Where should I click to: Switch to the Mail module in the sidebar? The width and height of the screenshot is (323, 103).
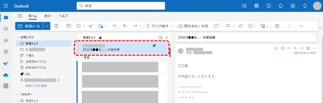coord(6,18)
